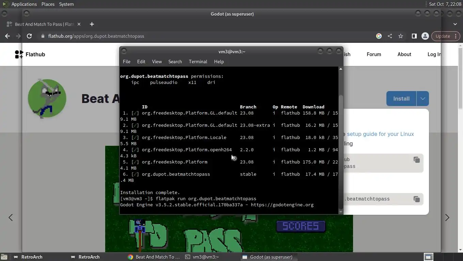Open the tab search chevron
This screenshot has height=261, width=463.
(x=455, y=24)
